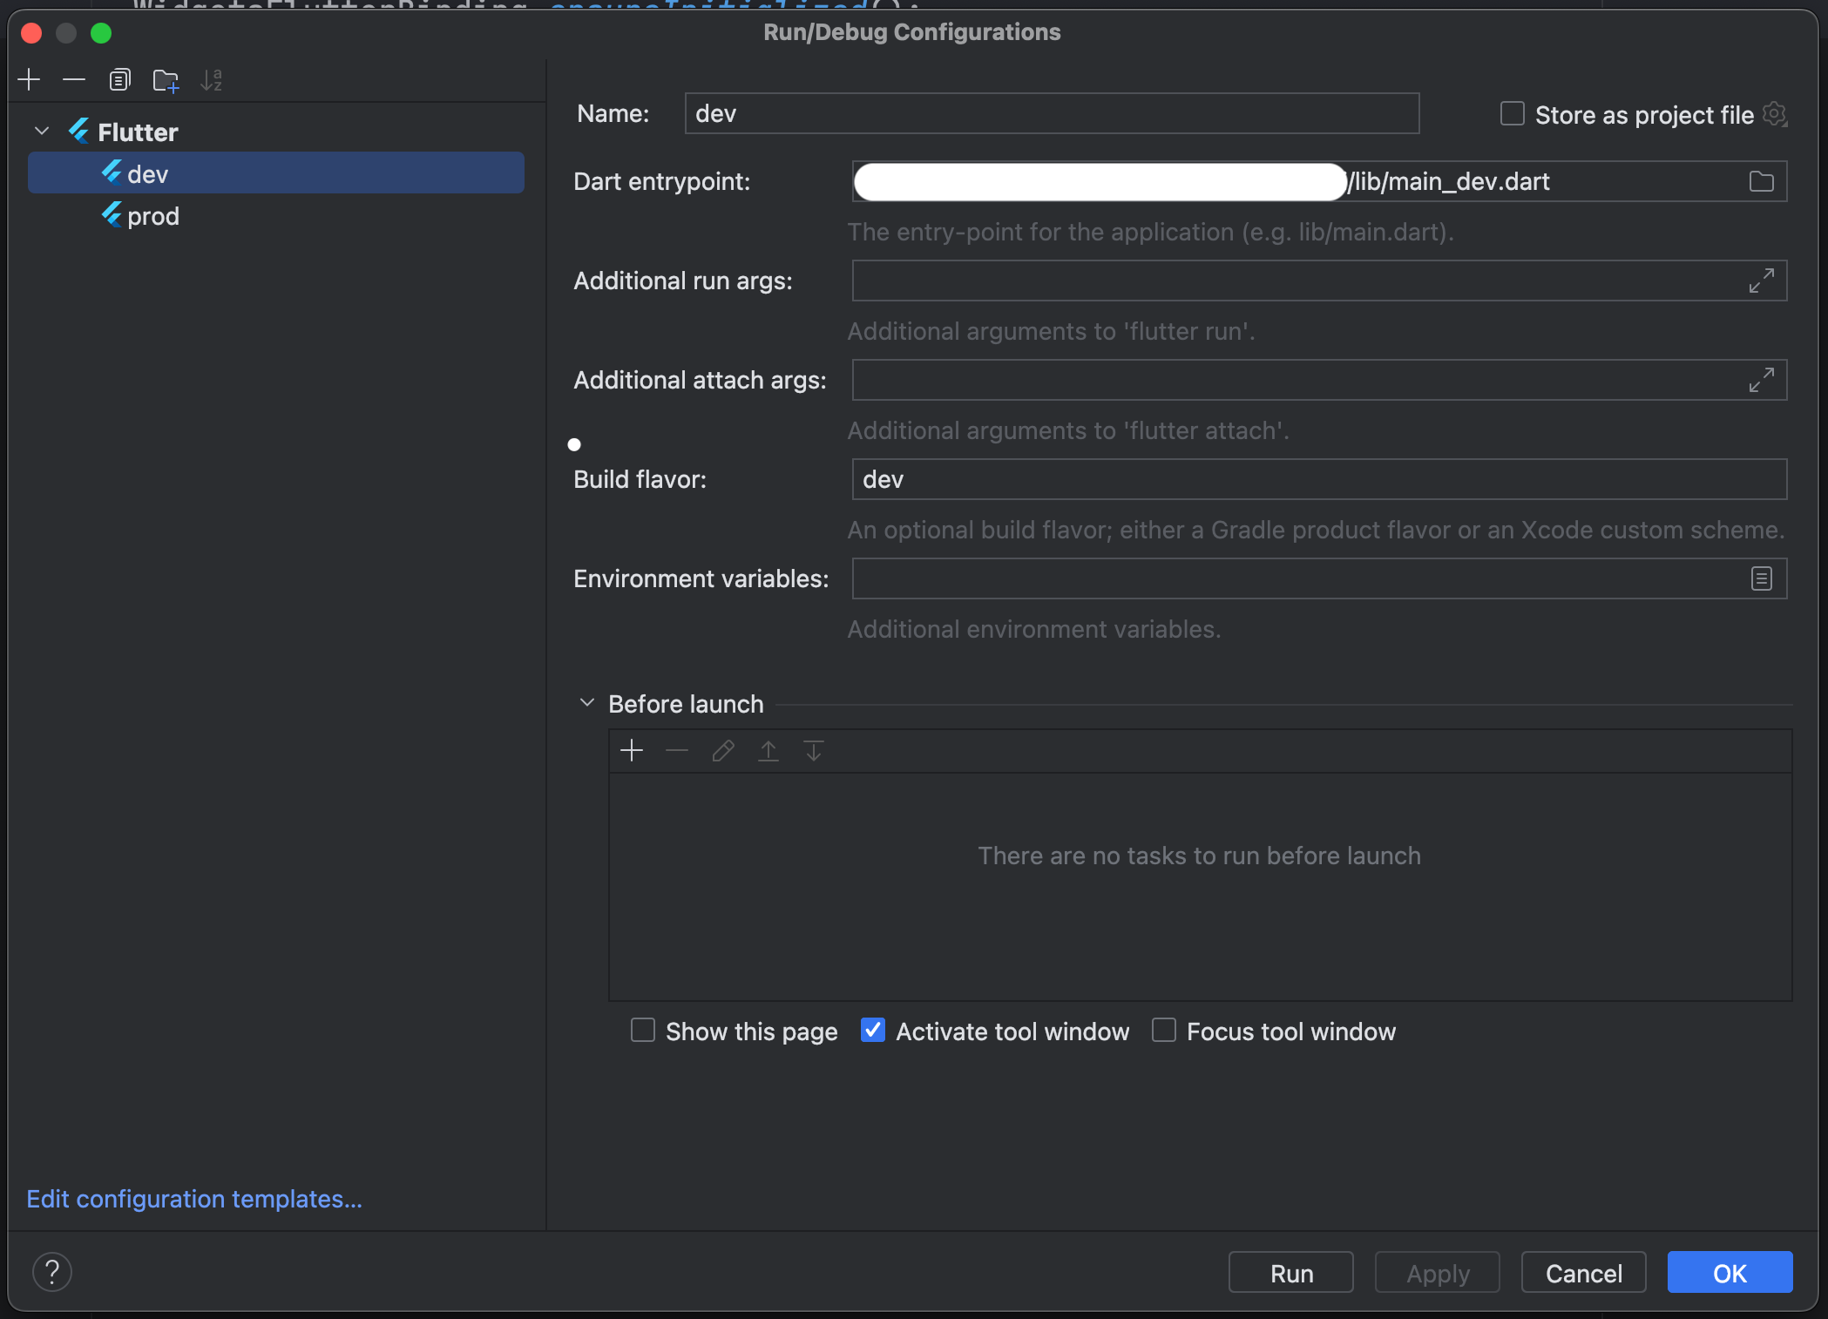Enable Store as project file checkbox
1828x1319 pixels.
(x=1512, y=114)
